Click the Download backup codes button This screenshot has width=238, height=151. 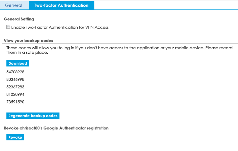click(17, 63)
